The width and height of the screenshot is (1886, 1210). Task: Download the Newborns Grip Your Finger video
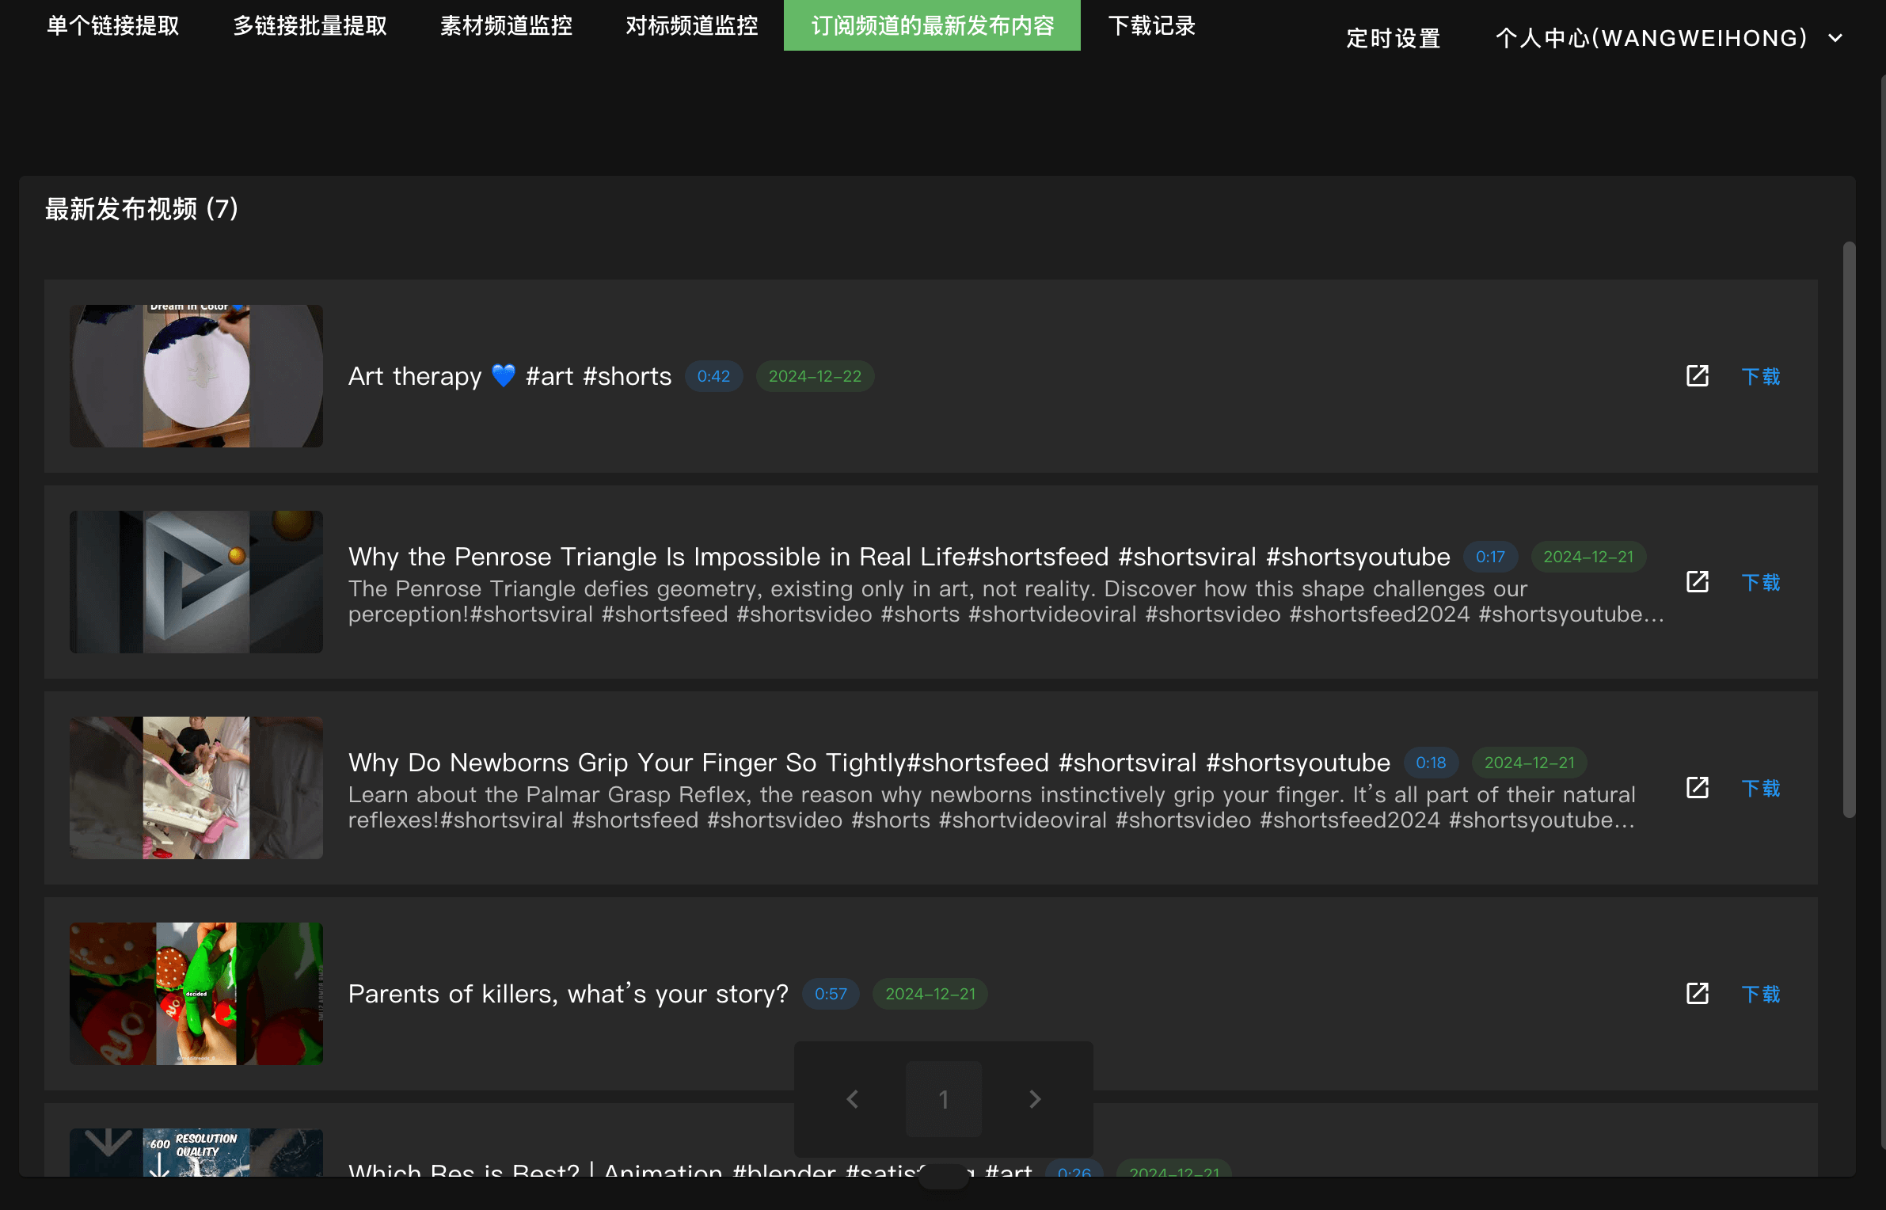point(1760,789)
